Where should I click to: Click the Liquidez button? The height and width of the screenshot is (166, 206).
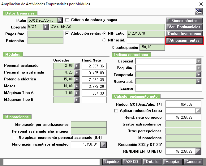(112, 162)
